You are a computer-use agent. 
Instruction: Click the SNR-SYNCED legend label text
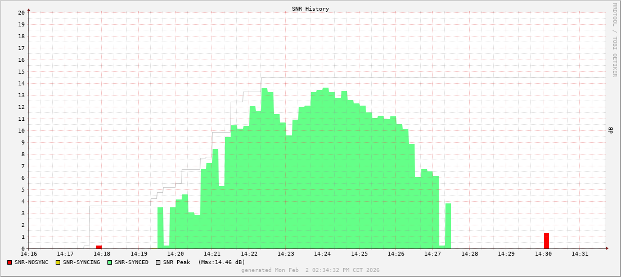132,262
